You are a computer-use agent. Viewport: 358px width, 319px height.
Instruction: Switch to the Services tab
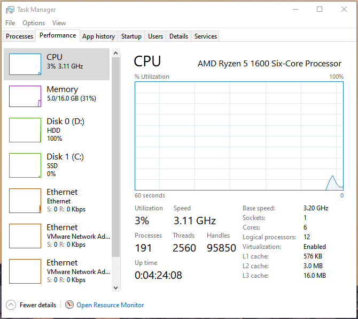206,36
